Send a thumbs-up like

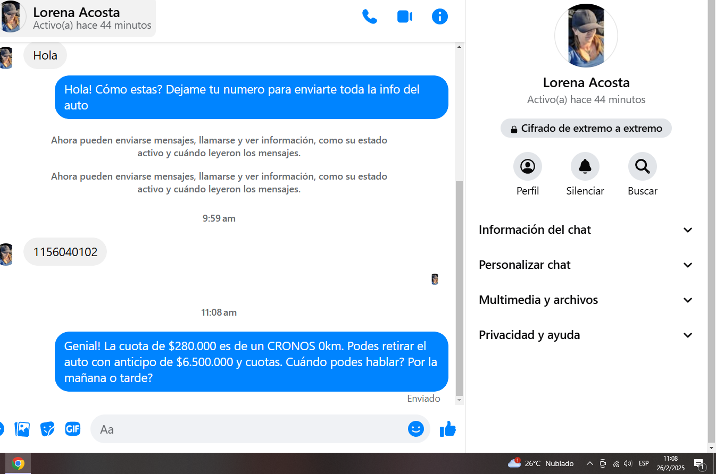(x=448, y=429)
